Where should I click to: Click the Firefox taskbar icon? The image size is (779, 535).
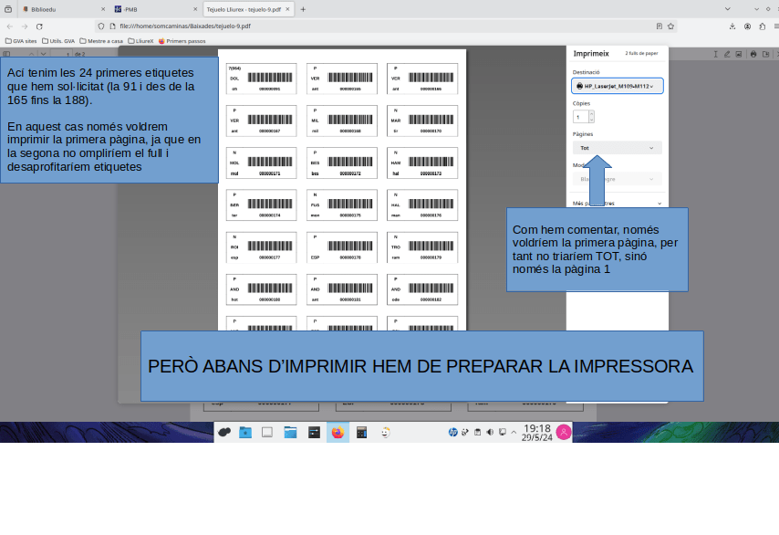point(338,433)
